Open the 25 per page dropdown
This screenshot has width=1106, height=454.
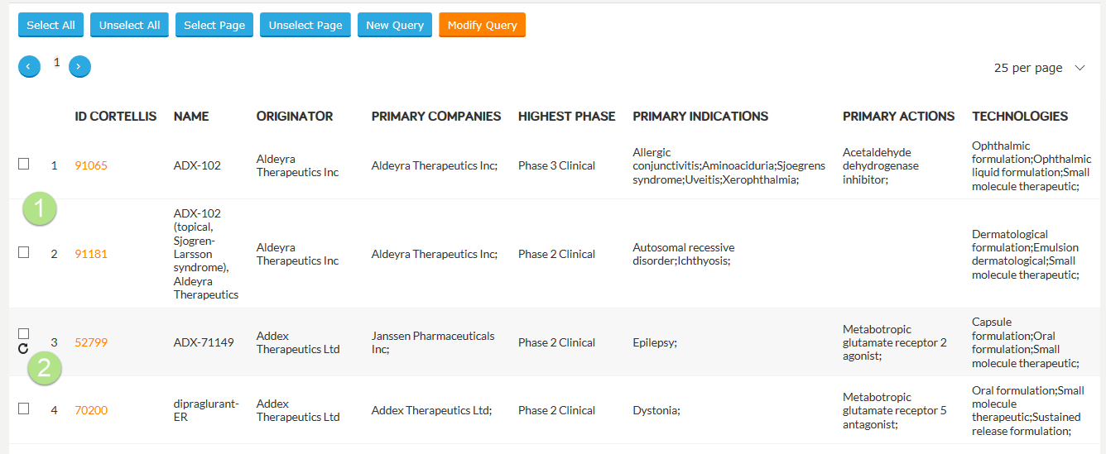[x=1039, y=68]
